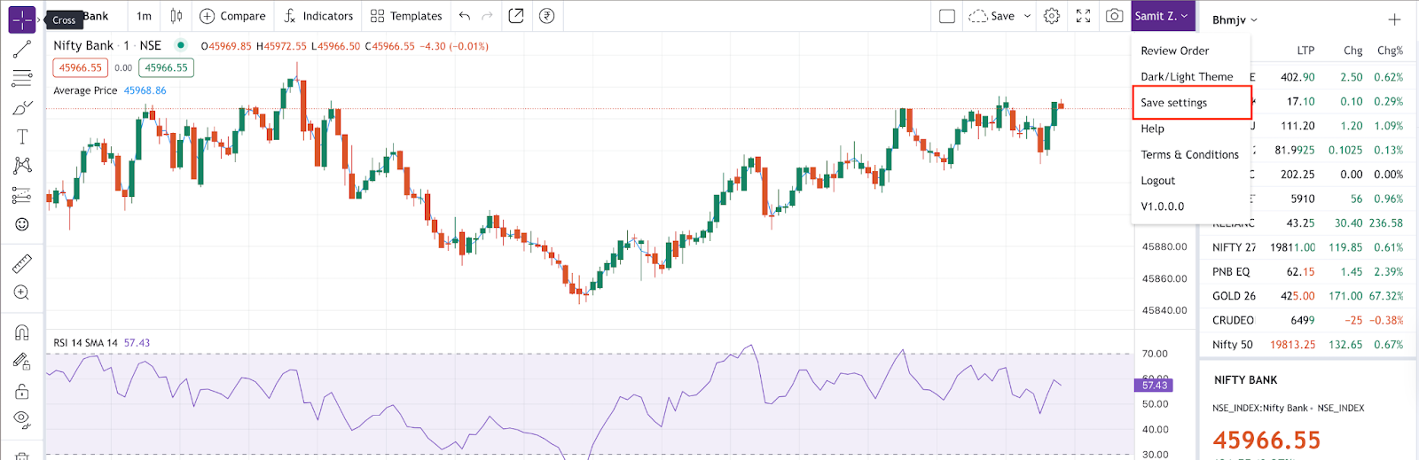The image size is (1419, 460).
Task: Open the 1m interval dropdown
Action: 145,16
